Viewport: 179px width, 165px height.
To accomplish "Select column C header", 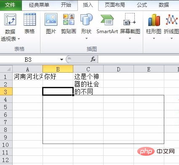I will point(88,69).
